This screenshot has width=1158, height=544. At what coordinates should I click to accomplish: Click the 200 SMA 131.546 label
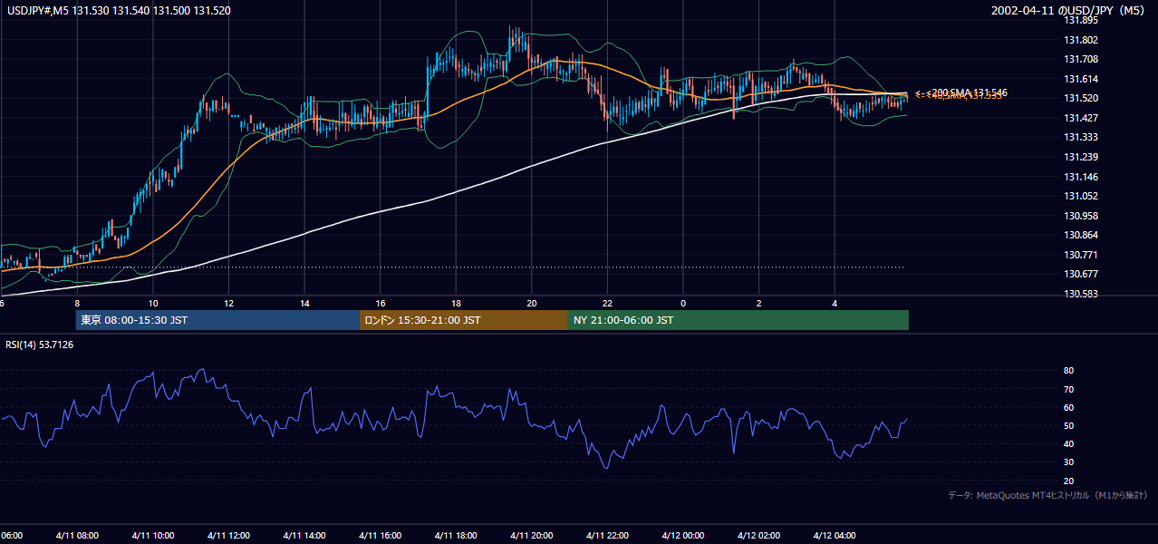967,92
